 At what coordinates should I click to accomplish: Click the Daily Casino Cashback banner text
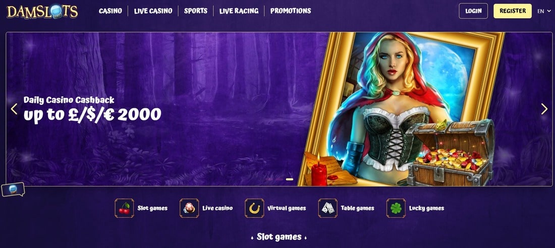pos(69,100)
